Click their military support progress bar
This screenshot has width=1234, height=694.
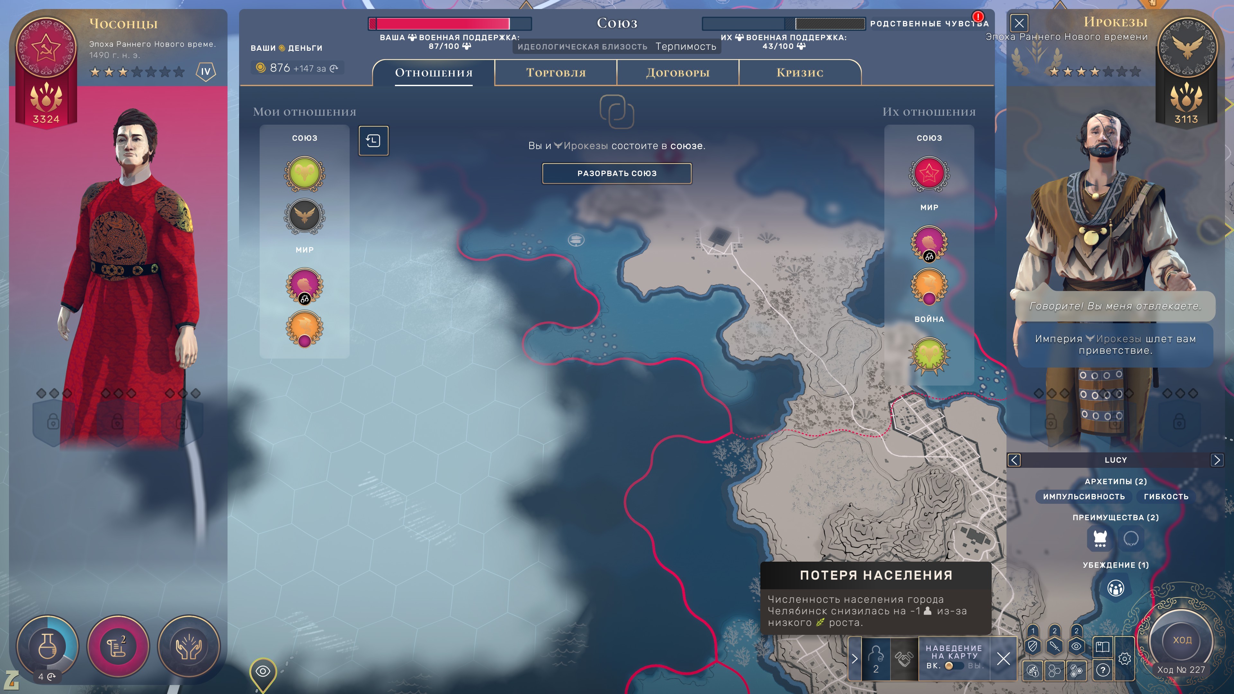tap(783, 23)
